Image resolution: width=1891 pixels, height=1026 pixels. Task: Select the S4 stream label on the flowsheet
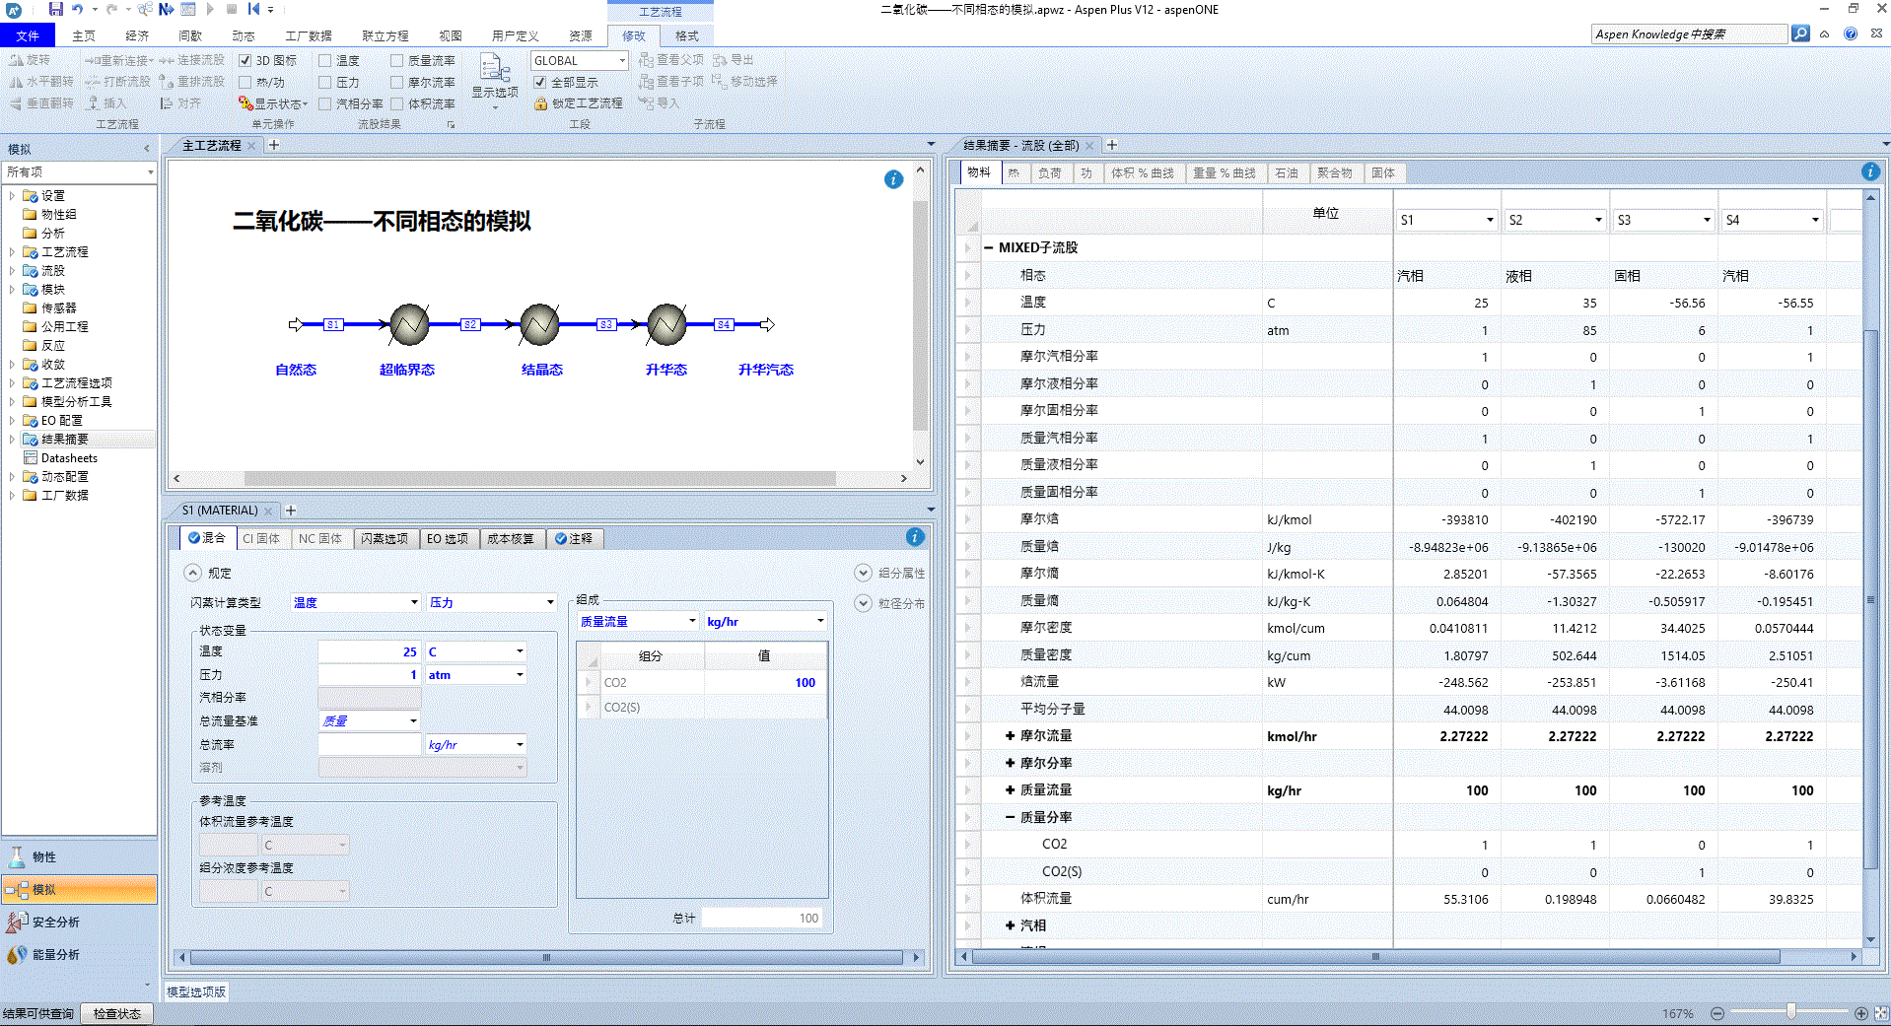[x=724, y=324]
